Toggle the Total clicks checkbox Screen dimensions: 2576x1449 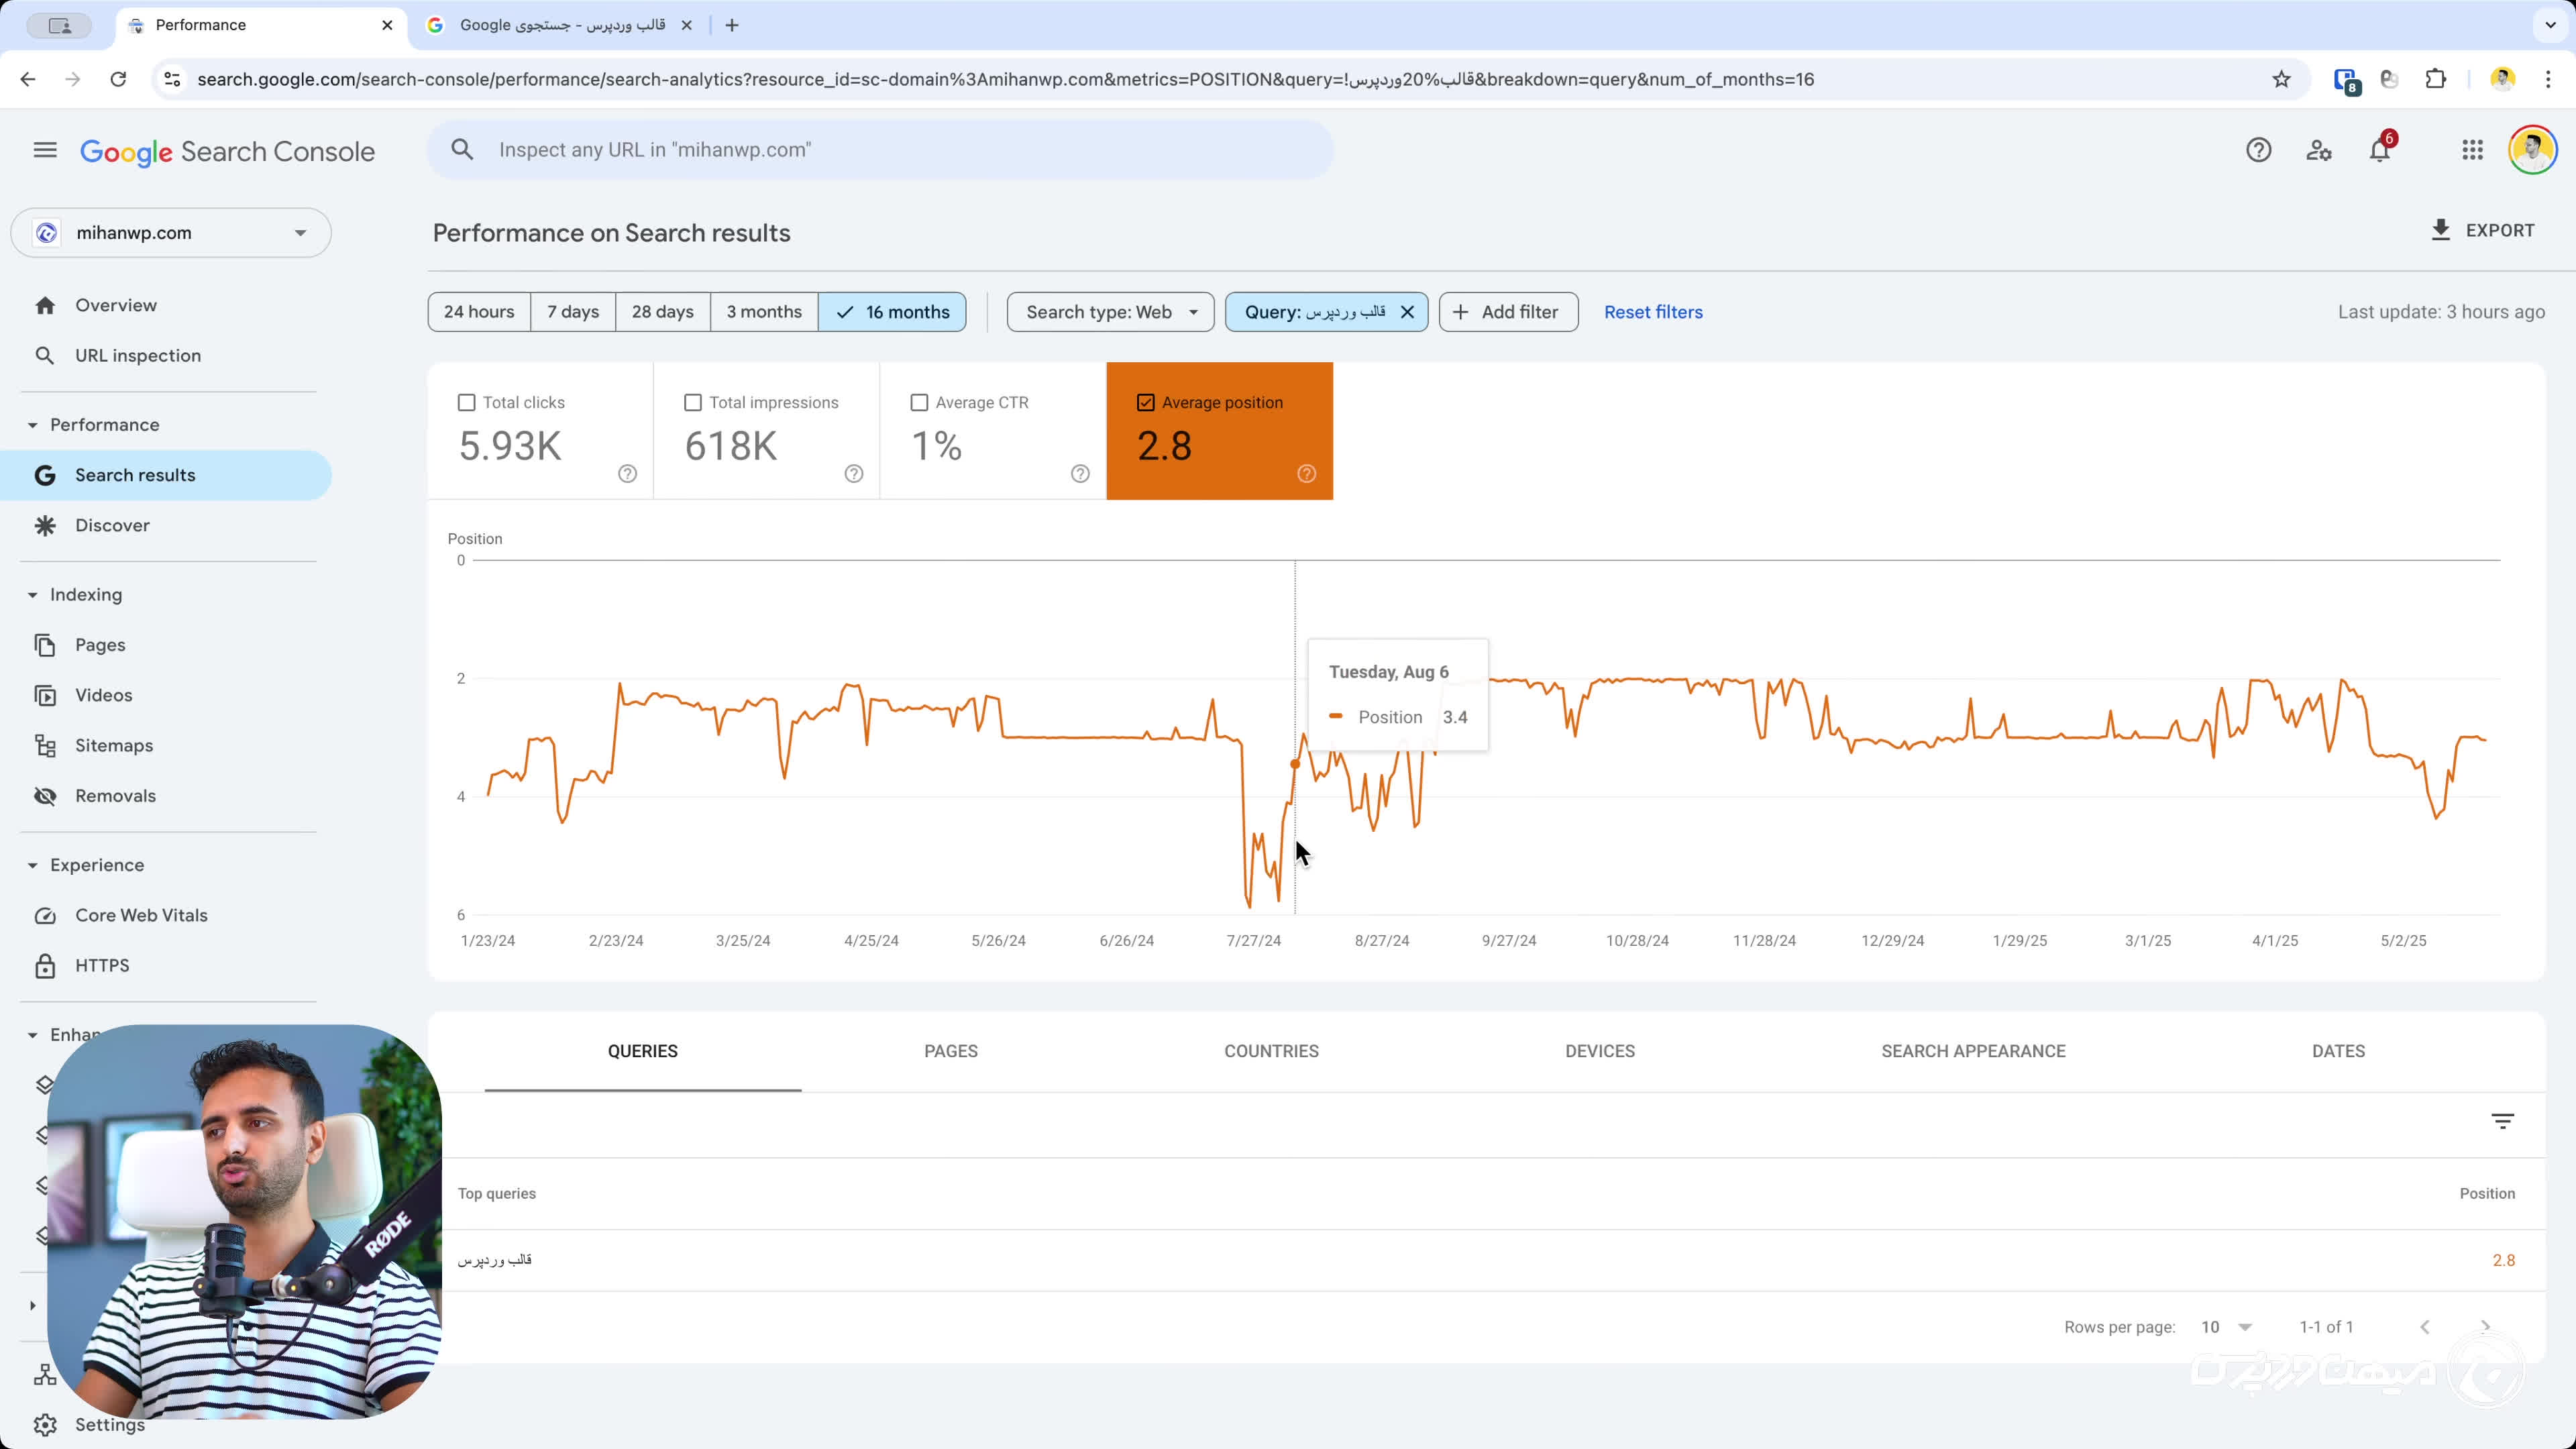(466, 402)
